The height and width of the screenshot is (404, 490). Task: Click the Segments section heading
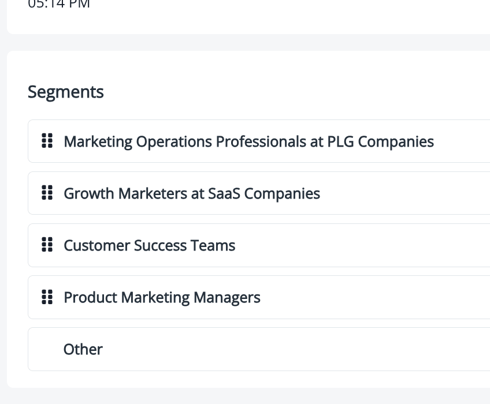coord(66,92)
